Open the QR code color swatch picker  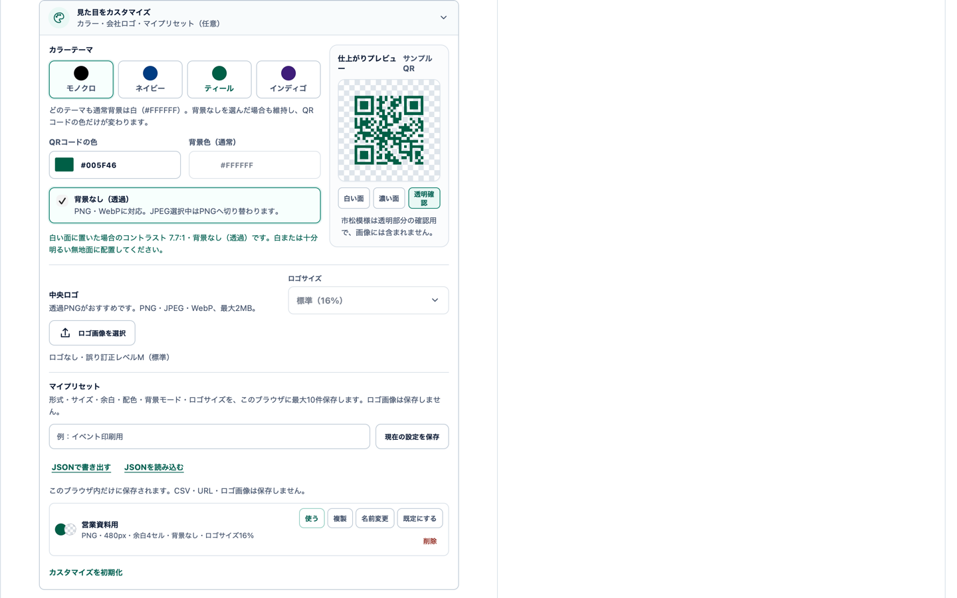tap(64, 165)
